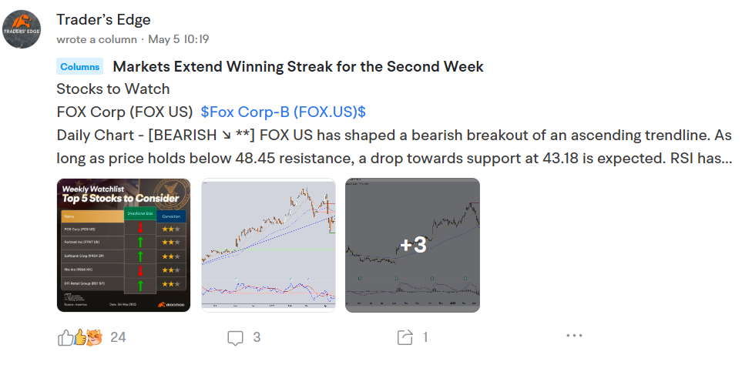Click the 'wrote a column' label
Image resolution: width=752 pixels, height=365 pixels.
coord(96,39)
